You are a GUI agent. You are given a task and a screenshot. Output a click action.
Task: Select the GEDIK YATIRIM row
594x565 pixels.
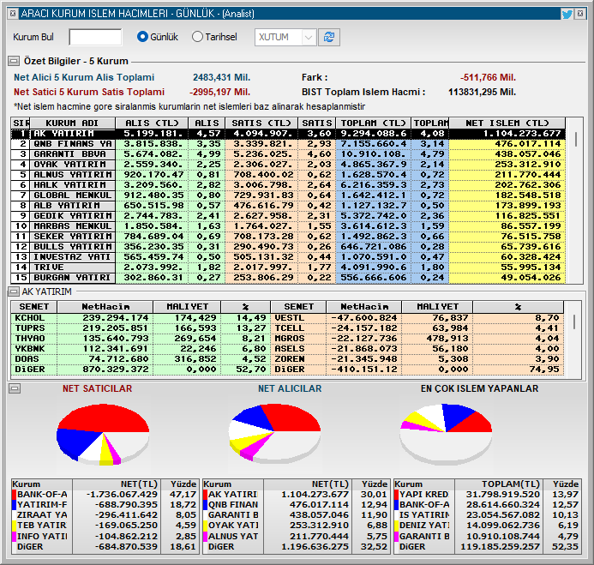tap(288, 216)
